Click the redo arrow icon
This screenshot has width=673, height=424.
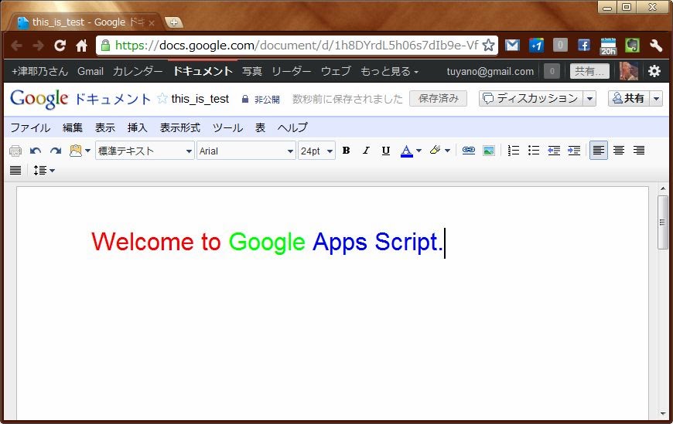click(x=56, y=151)
